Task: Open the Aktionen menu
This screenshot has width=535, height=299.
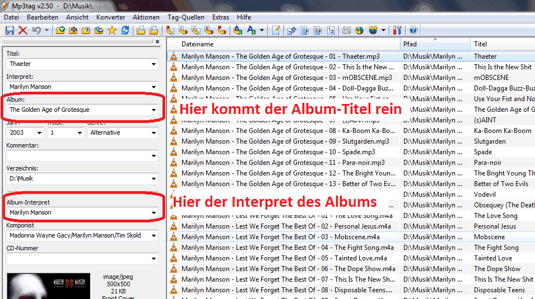Action: click(146, 17)
